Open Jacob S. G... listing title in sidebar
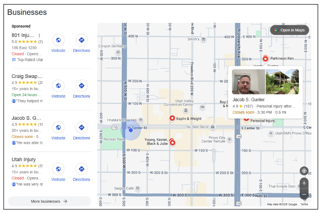The height and width of the screenshot is (213, 323). click(27, 118)
